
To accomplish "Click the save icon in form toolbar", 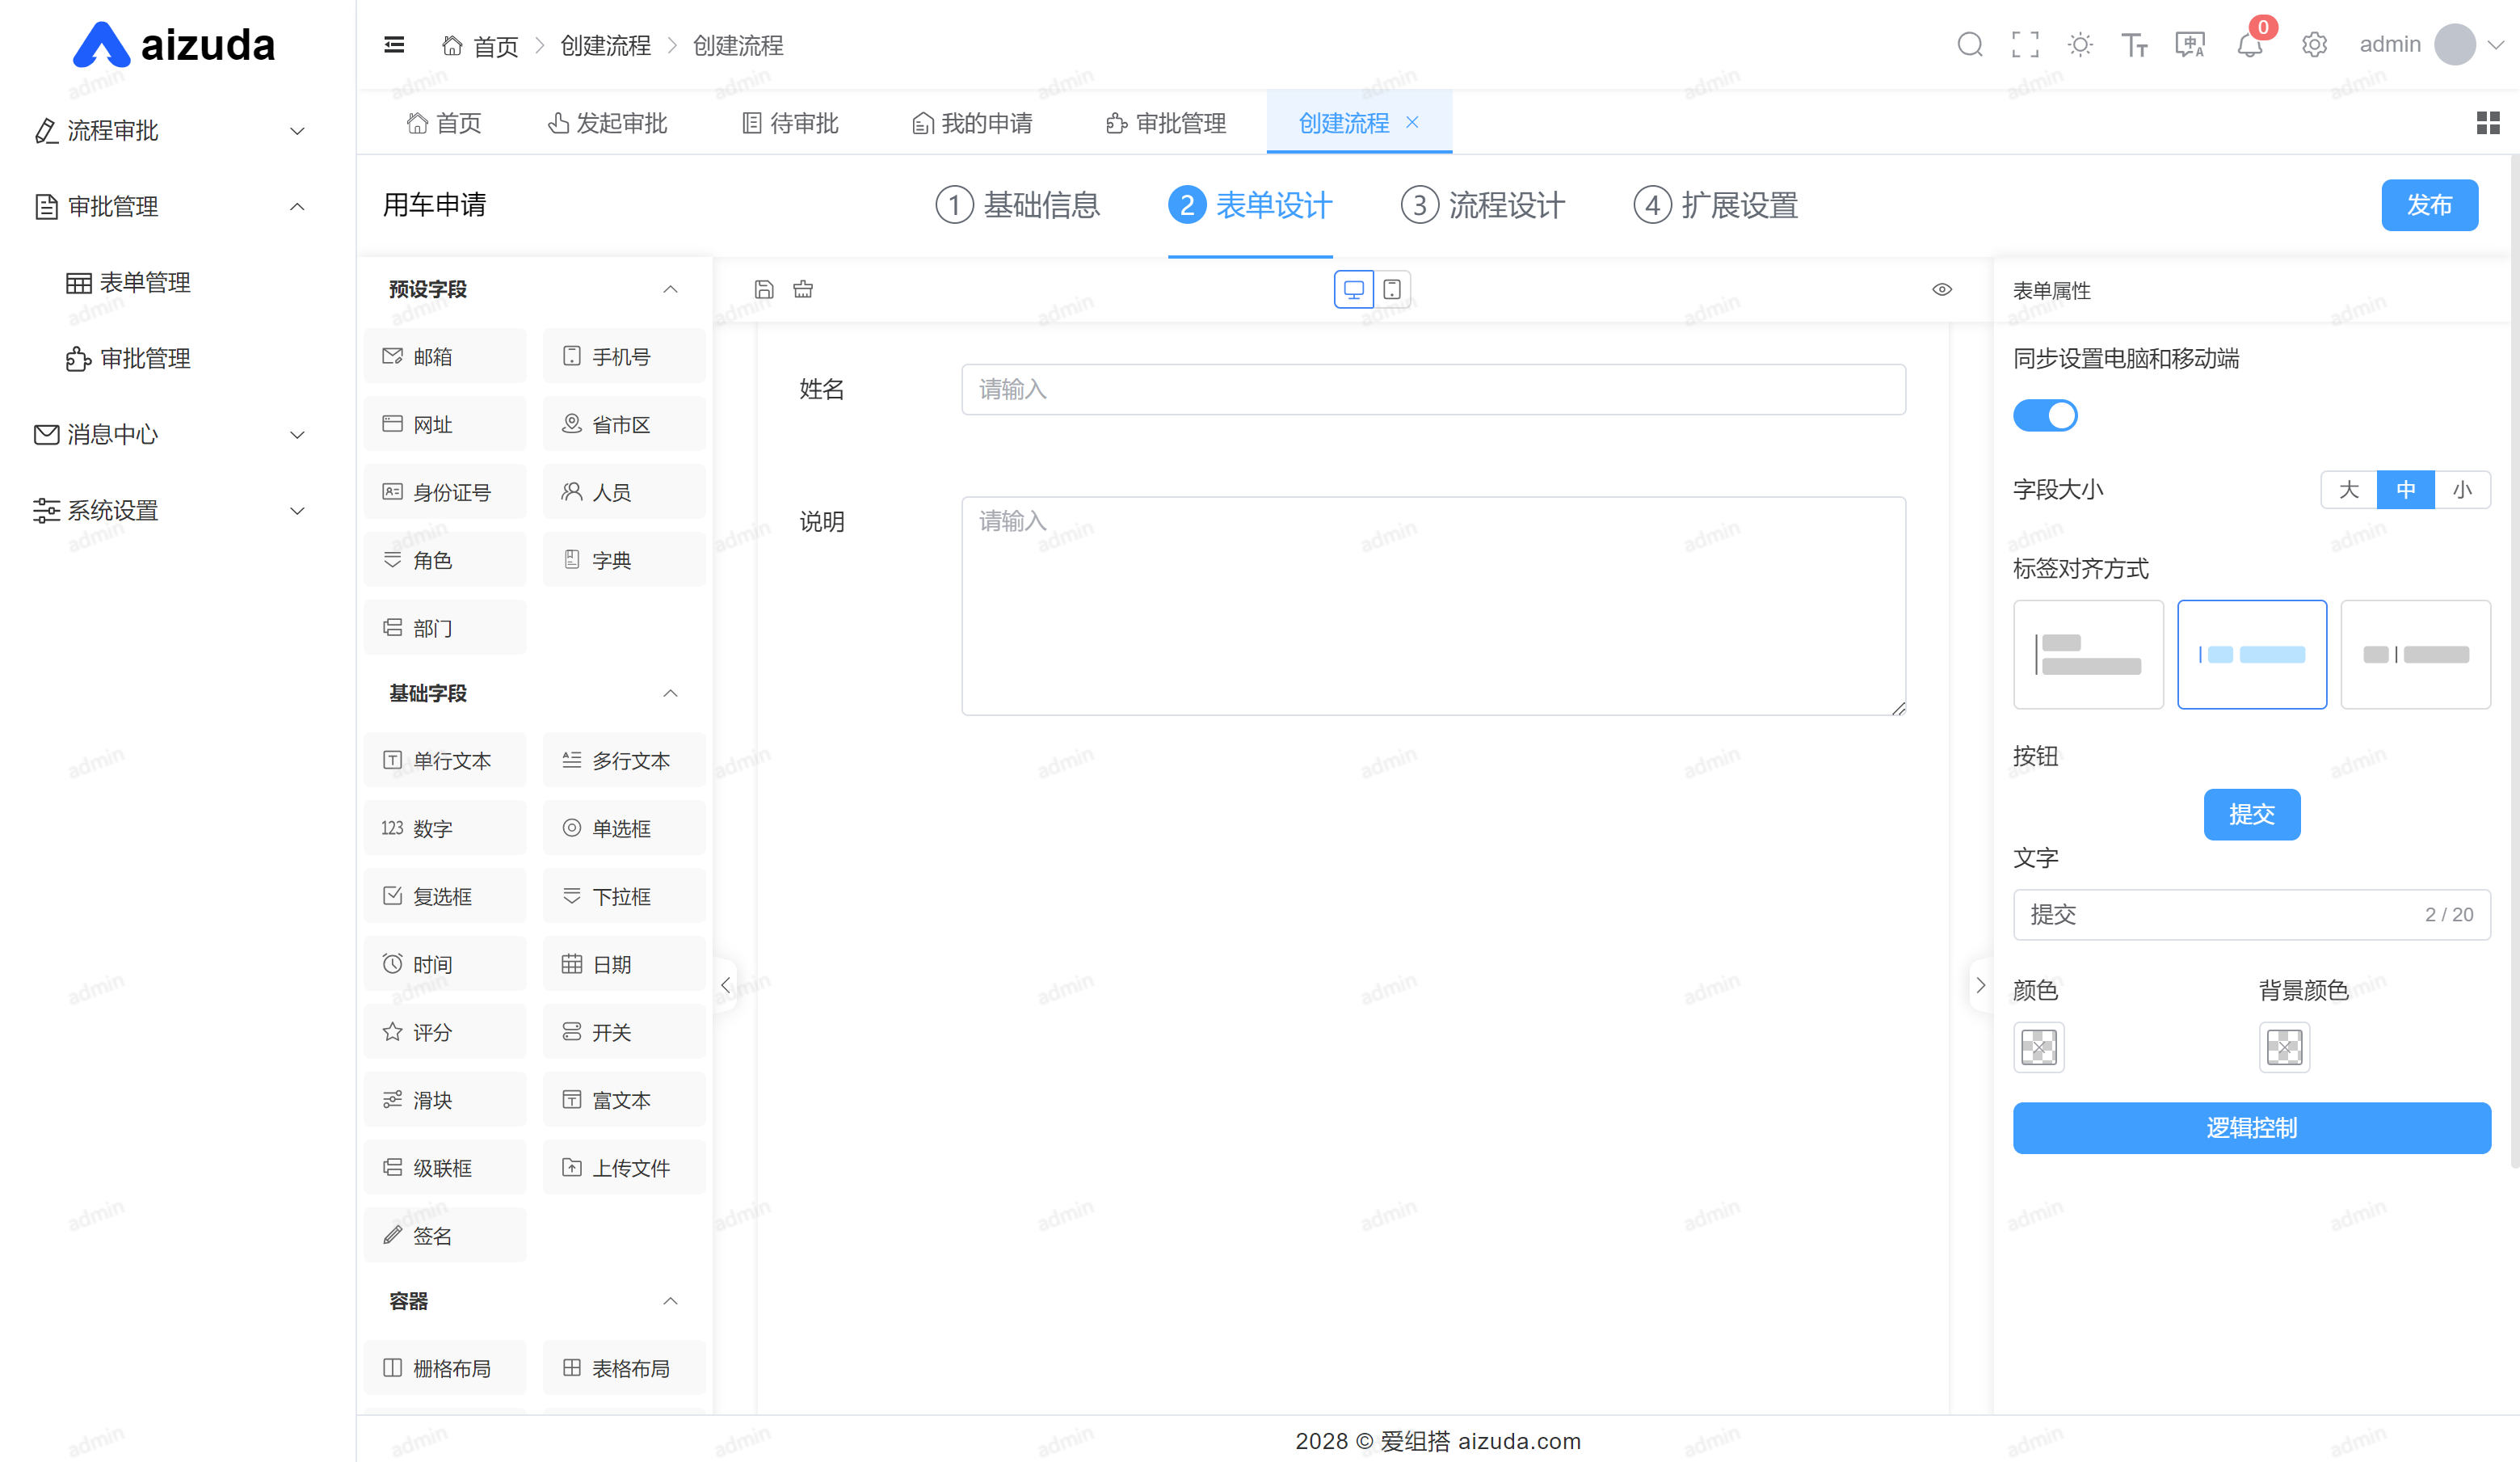I will pos(764,290).
